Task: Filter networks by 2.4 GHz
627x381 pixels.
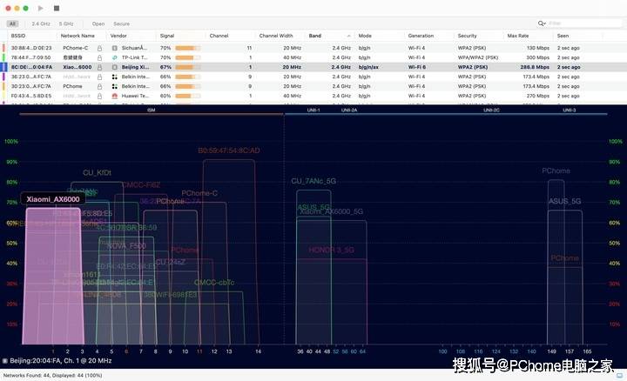Action: tap(41, 24)
